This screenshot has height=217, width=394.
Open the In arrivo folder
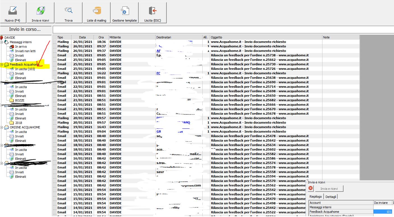point(21,47)
